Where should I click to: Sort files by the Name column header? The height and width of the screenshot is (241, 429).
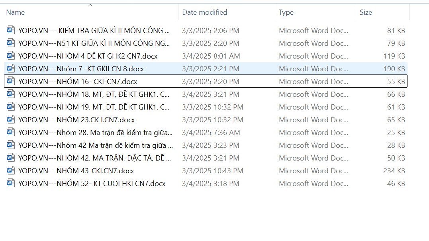pyautogui.click(x=16, y=12)
